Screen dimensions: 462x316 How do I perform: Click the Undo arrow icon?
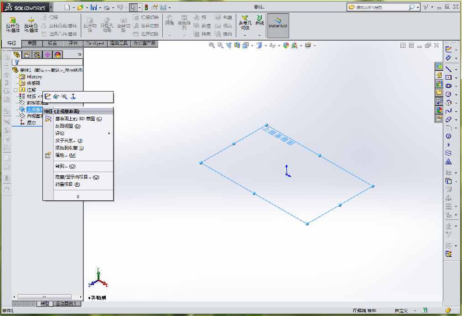pos(119,7)
